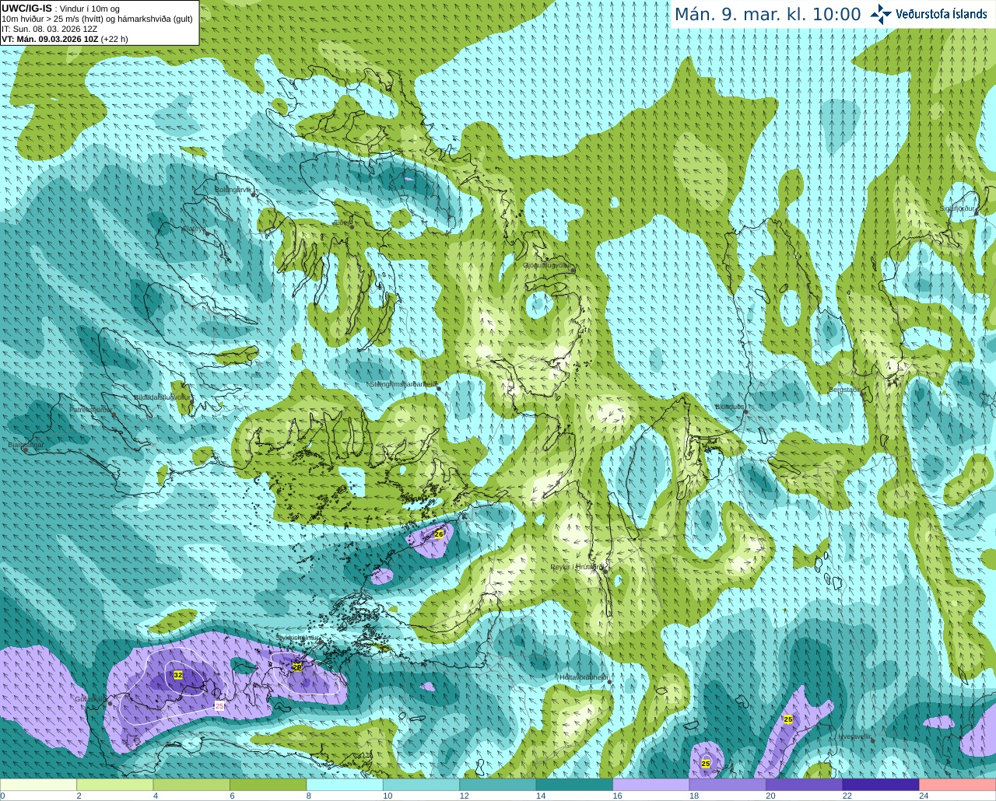The width and height of the screenshot is (996, 801).
Task: Click the legend scale number 8
Action: pos(308,796)
